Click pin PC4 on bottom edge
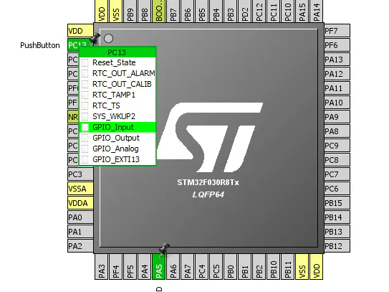389x292 pixels. pyautogui.click(x=202, y=267)
